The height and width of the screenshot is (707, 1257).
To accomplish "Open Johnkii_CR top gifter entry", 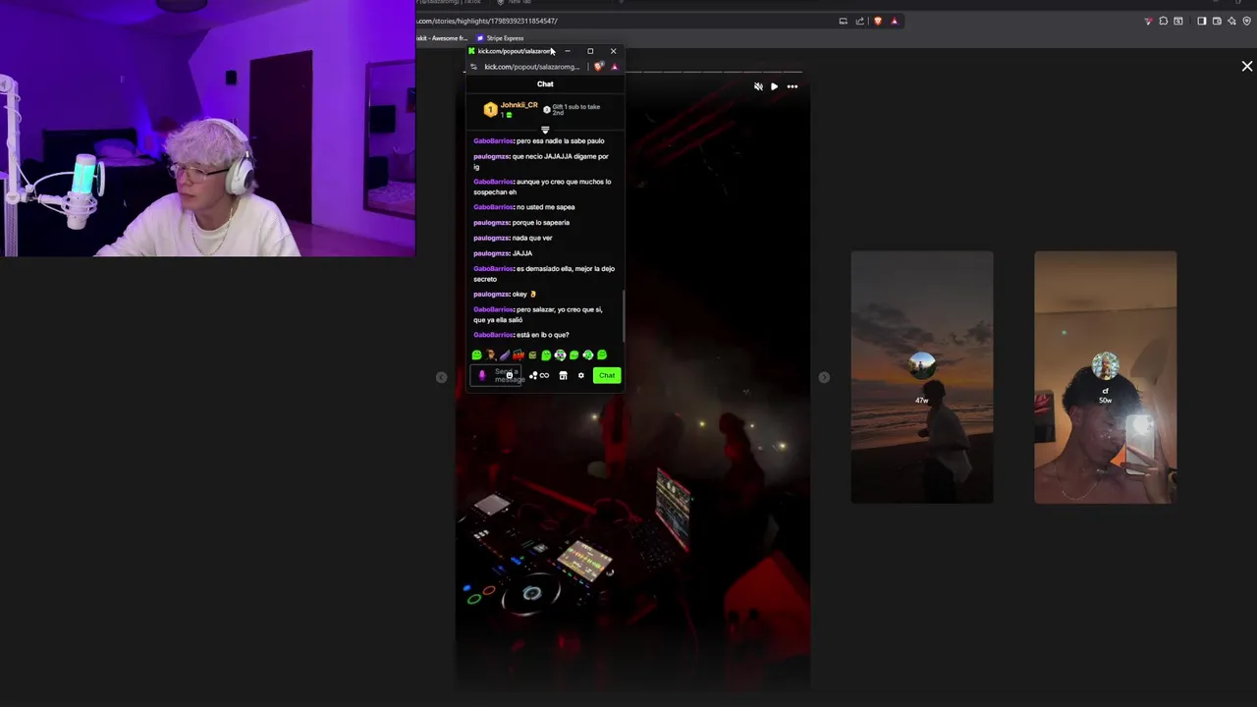I will point(511,109).
